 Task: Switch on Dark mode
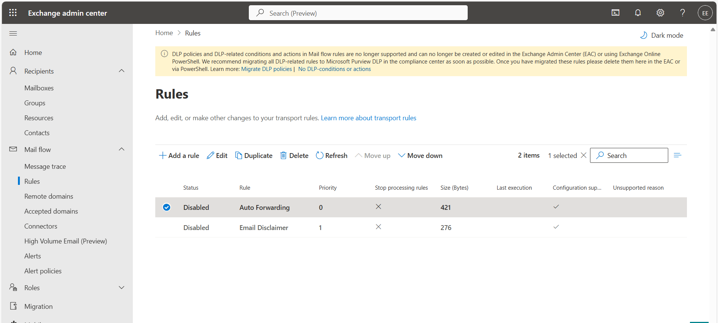[x=662, y=35]
